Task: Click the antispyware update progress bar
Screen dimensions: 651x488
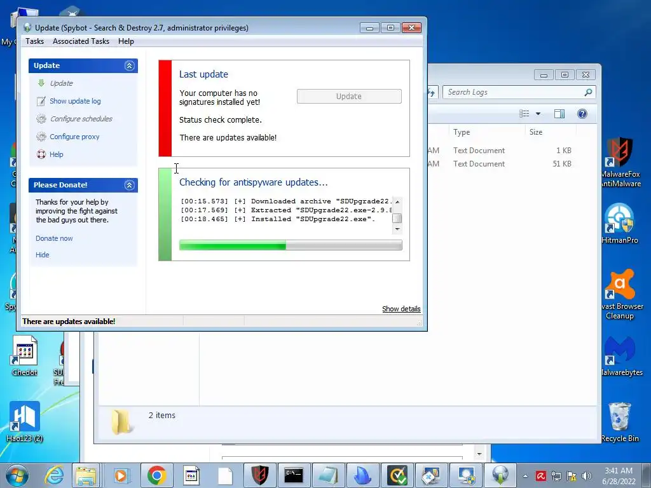Action: [290, 245]
